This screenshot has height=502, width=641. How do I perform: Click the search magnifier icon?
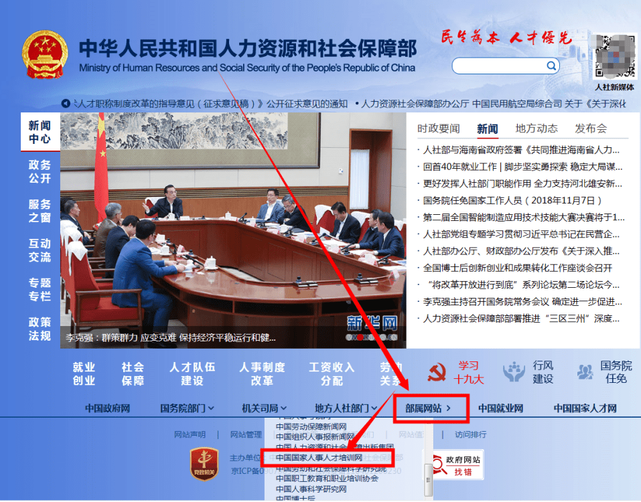tap(551, 66)
